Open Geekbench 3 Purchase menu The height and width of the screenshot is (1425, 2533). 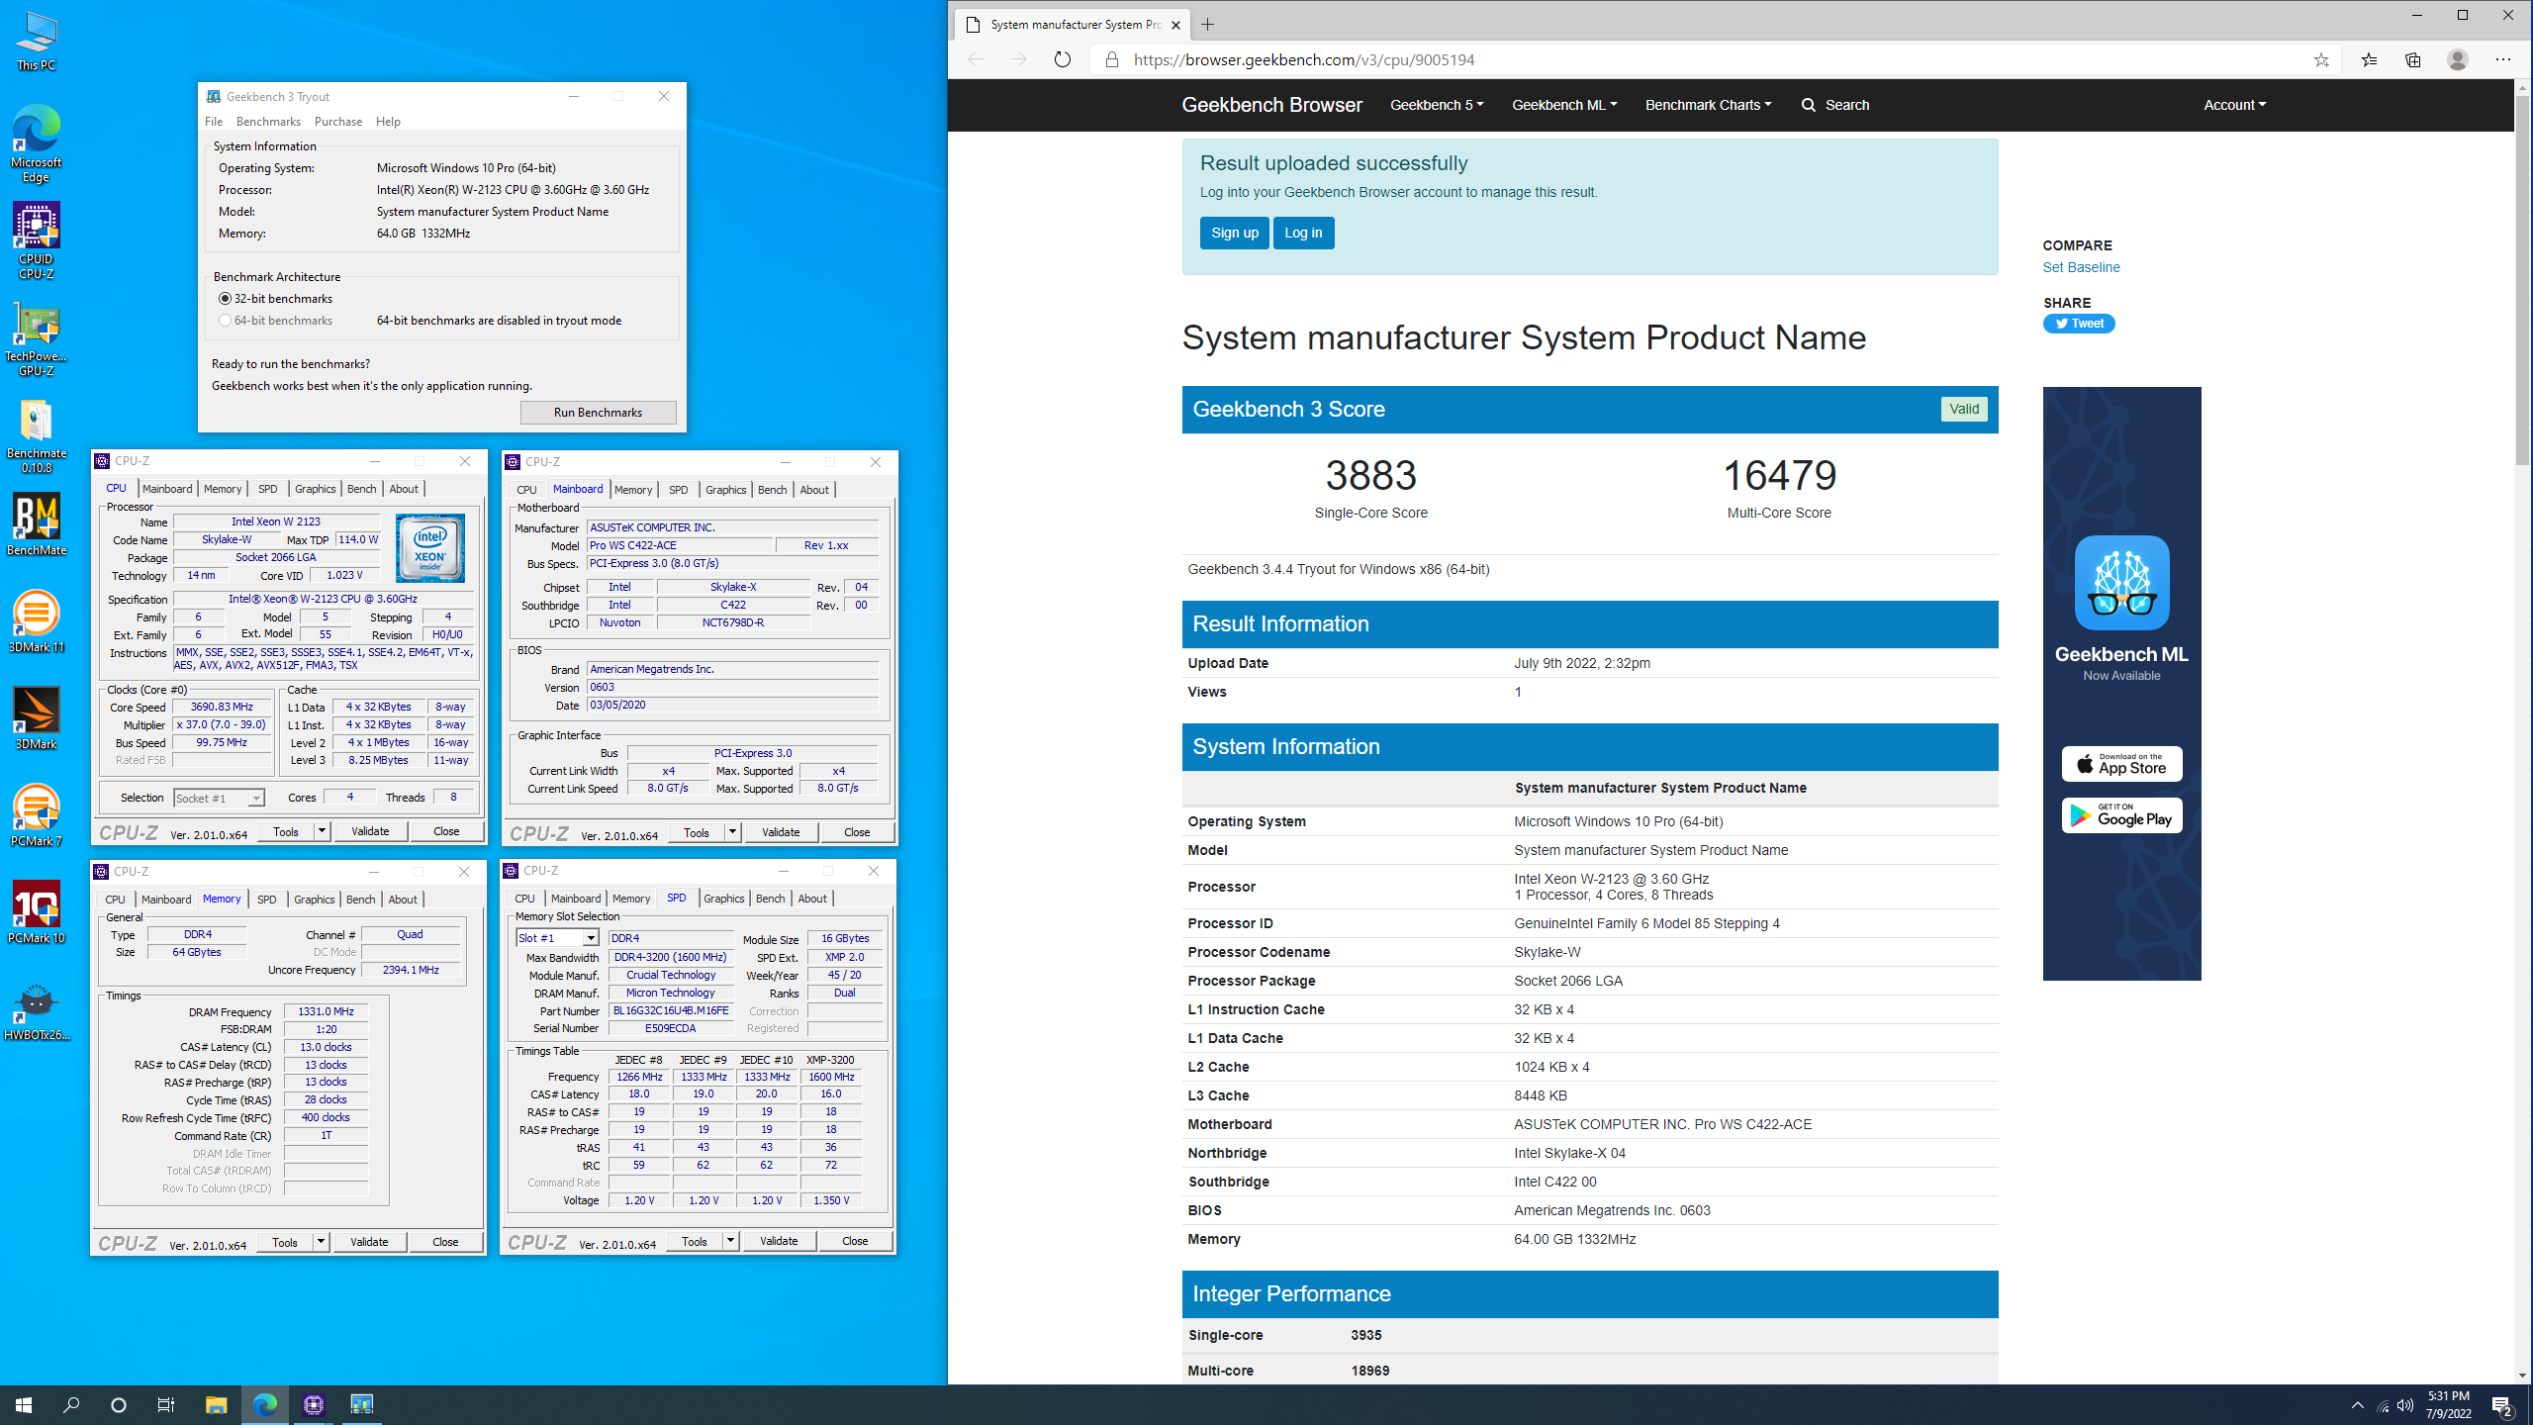click(x=337, y=121)
